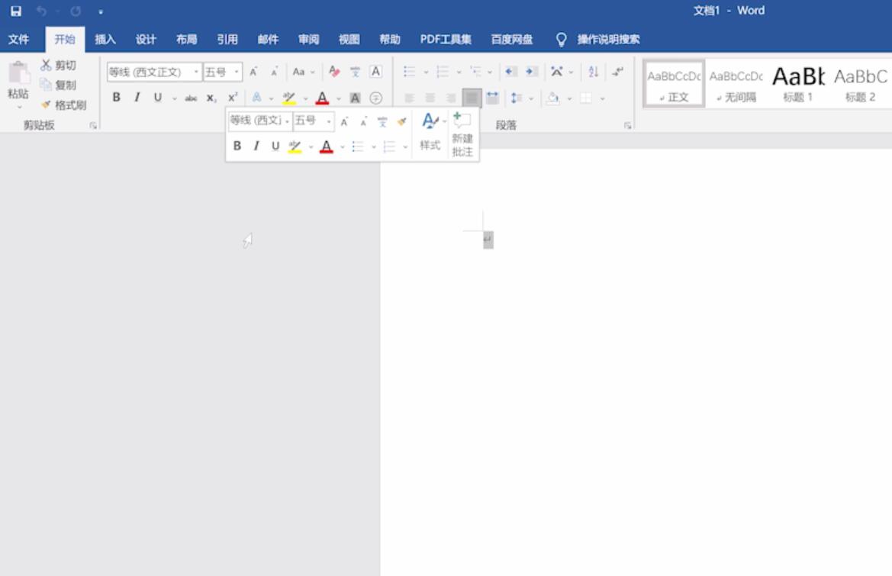Screen dimensions: 892x576
Task: Open the 剪贴板 dialog launcher
Action: (93, 126)
